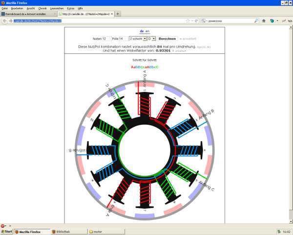Click the 'erweitert' link next to Berechnen

tap(188, 38)
